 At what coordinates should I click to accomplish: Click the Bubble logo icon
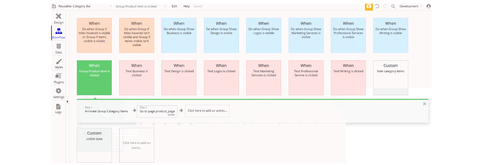tap(54, 6)
